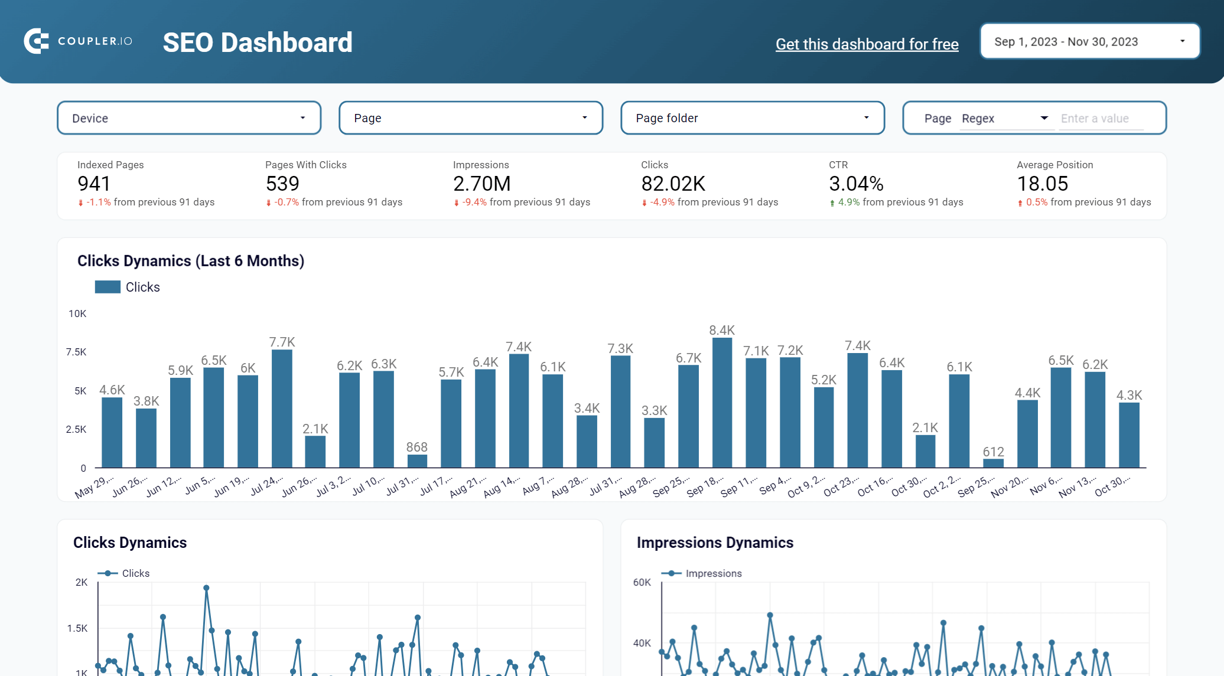Click the -9.4% down arrow under Impressions
The height and width of the screenshot is (676, 1224).
click(456, 203)
